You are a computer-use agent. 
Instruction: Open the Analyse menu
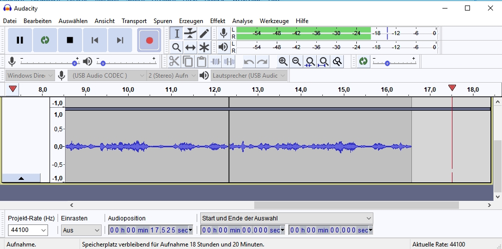point(242,21)
